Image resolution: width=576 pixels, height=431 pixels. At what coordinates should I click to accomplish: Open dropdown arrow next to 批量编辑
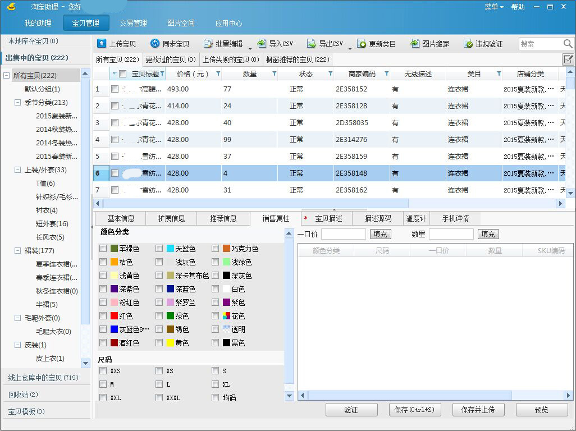tap(250, 48)
